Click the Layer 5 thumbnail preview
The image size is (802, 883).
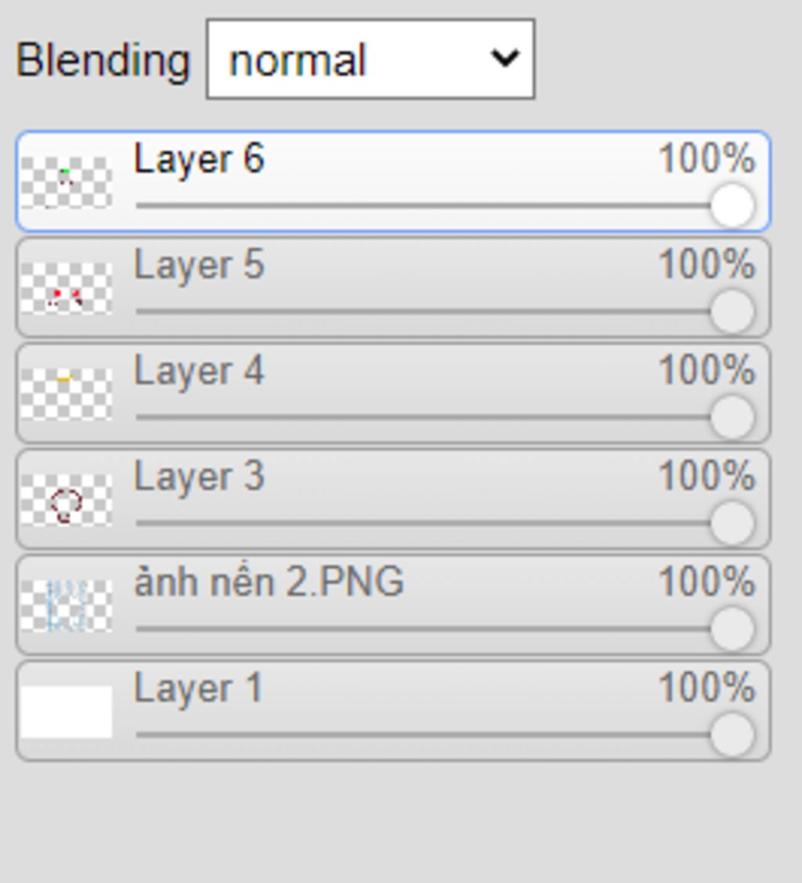pyautogui.click(x=66, y=288)
